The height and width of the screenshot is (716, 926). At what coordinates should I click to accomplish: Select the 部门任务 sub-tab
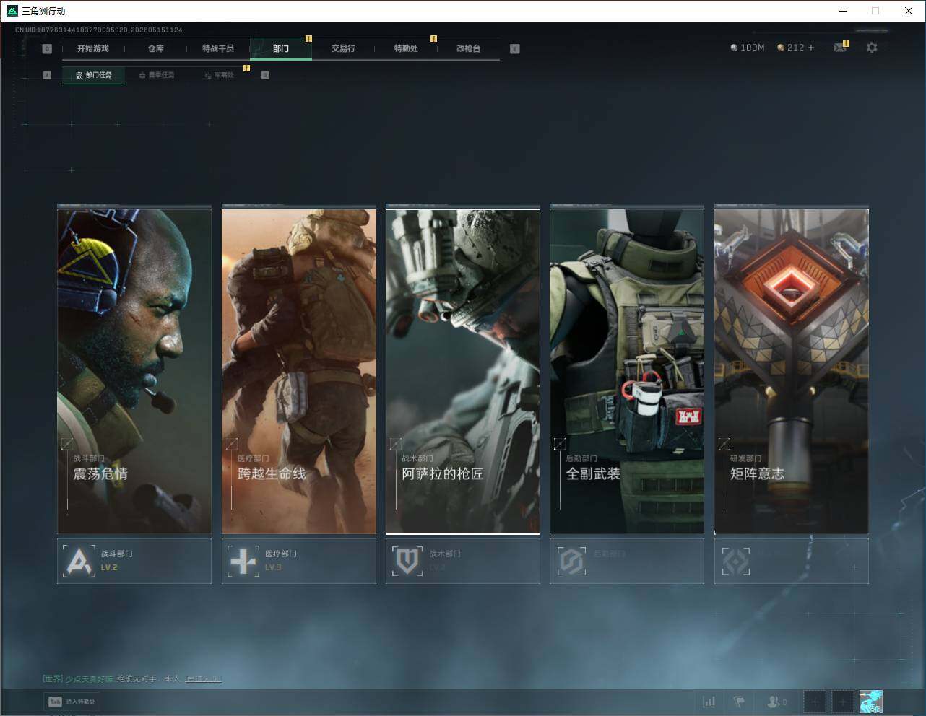[x=94, y=75]
